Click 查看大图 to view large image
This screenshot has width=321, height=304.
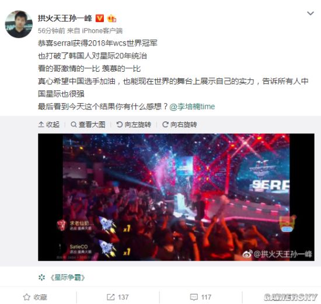tap(88, 124)
